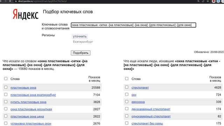Open the пластиковые окна екатеринбург link
Viewport: 224px width, 126px height.
33,95
